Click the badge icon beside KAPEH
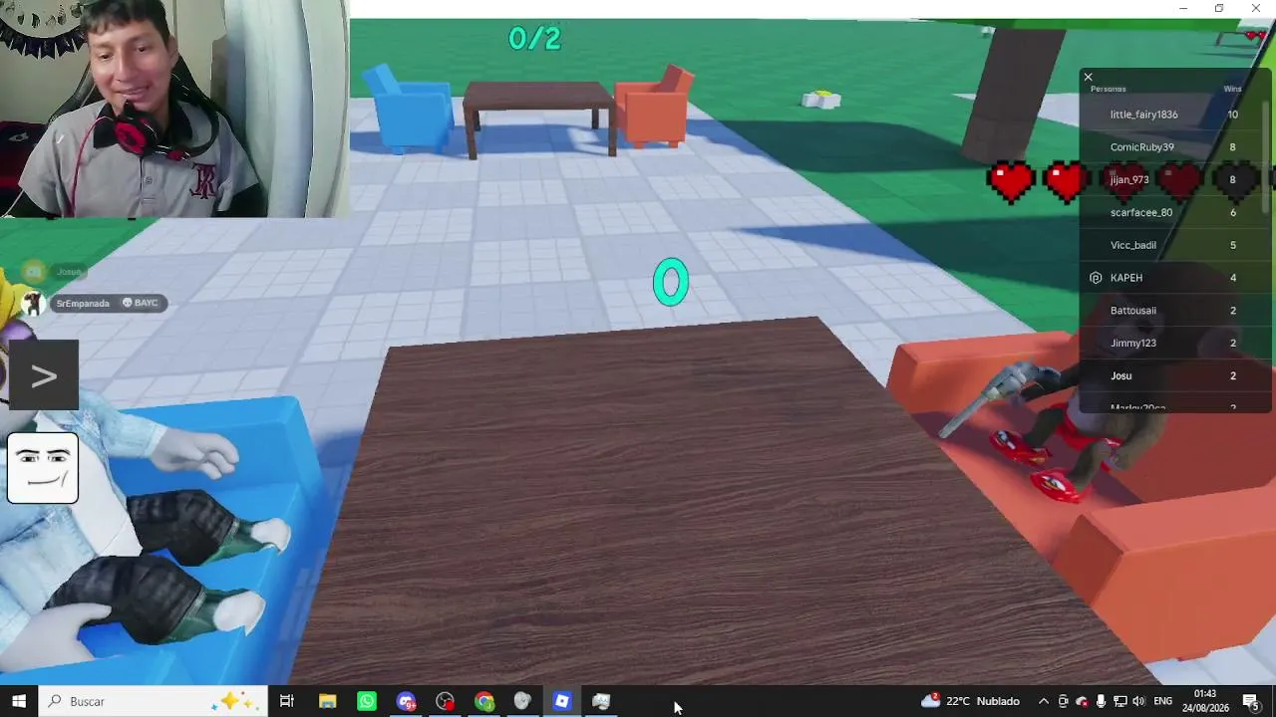This screenshot has width=1276, height=717. click(1096, 278)
